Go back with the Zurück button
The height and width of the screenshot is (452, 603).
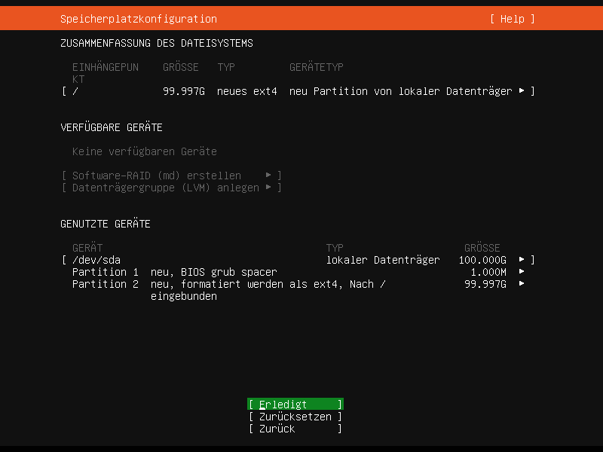(x=295, y=429)
